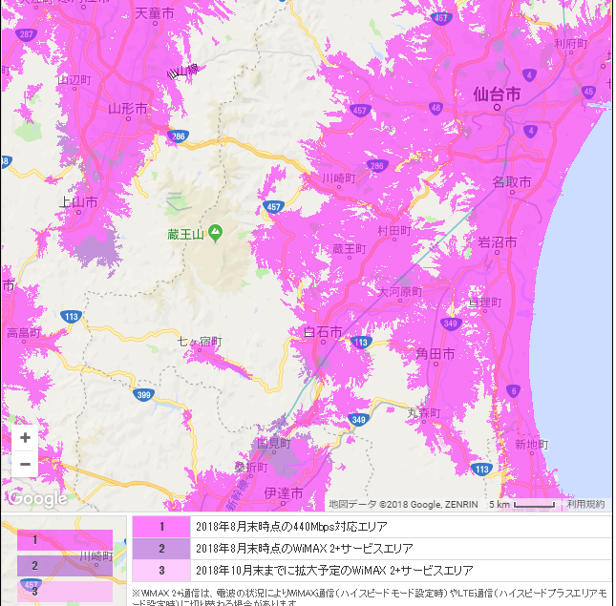This screenshot has width=616, height=606.
Task: Click the Route 287 shield
Action: pyautogui.click(x=27, y=34)
